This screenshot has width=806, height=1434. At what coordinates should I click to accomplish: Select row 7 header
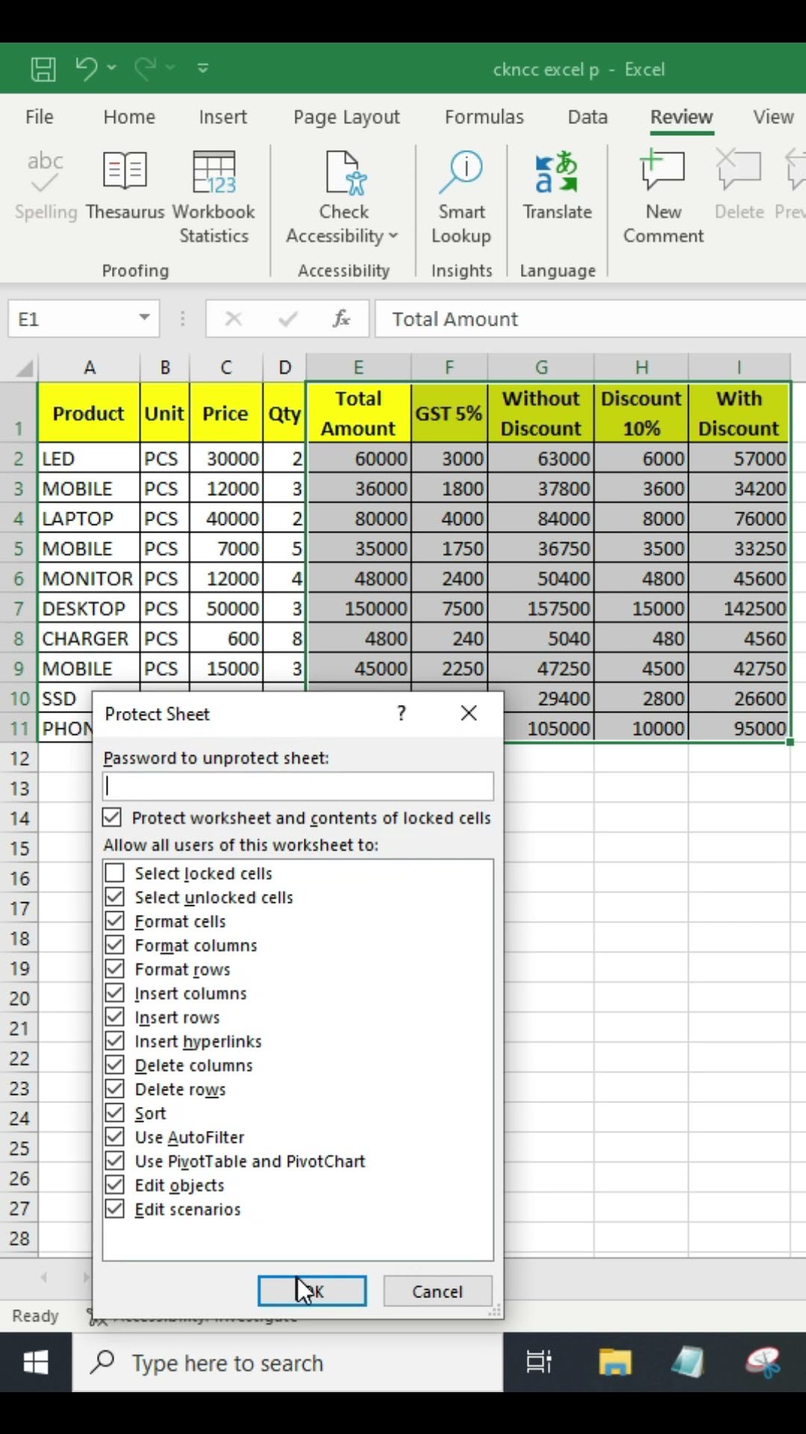19,609
